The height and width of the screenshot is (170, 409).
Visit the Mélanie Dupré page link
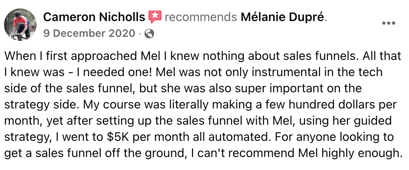[x=282, y=17]
